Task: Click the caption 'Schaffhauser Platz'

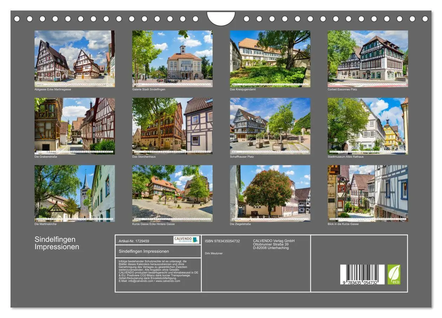Action: [x=242, y=157]
